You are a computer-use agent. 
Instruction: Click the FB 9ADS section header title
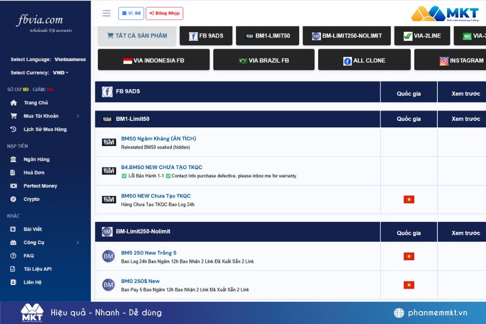127,91
